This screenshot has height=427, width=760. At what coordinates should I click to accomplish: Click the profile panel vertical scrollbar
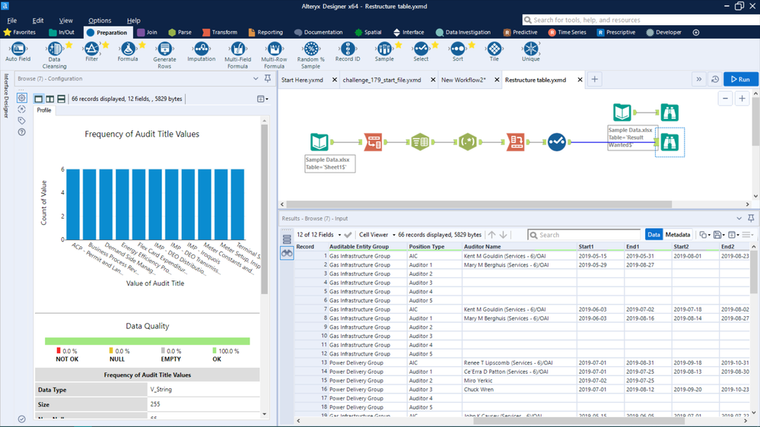tap(264, 210)
